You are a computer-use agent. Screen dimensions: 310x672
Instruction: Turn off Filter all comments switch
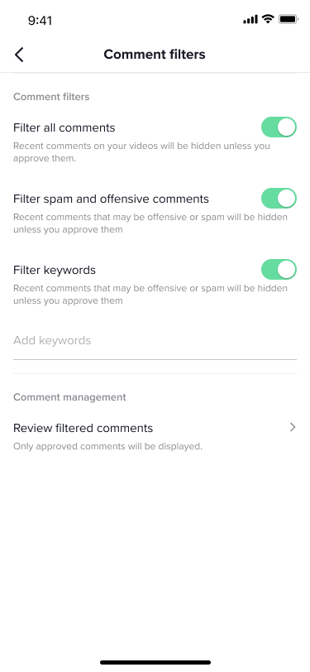[x=279, y=127]
